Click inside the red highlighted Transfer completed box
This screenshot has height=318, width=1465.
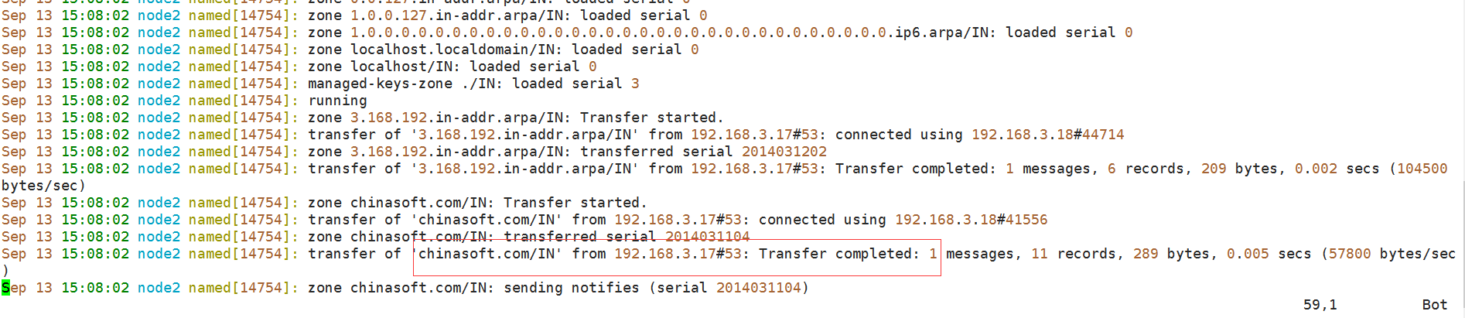coord(677,257)
